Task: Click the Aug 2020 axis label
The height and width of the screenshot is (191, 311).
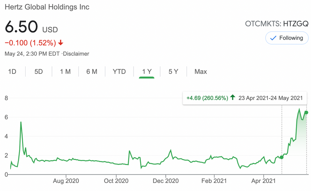Action: 66,181
